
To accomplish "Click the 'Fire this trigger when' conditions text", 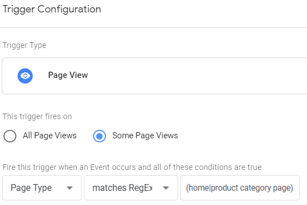I will click(132, 167).
